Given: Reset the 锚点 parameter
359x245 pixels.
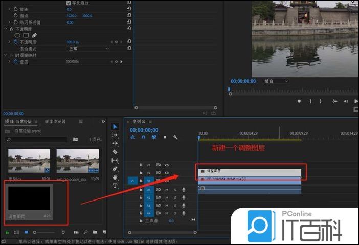Looking at the screenshot, I should coord(129,16).
